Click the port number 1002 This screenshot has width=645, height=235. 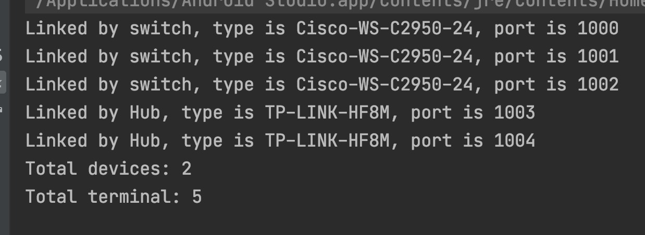(598, 84)
